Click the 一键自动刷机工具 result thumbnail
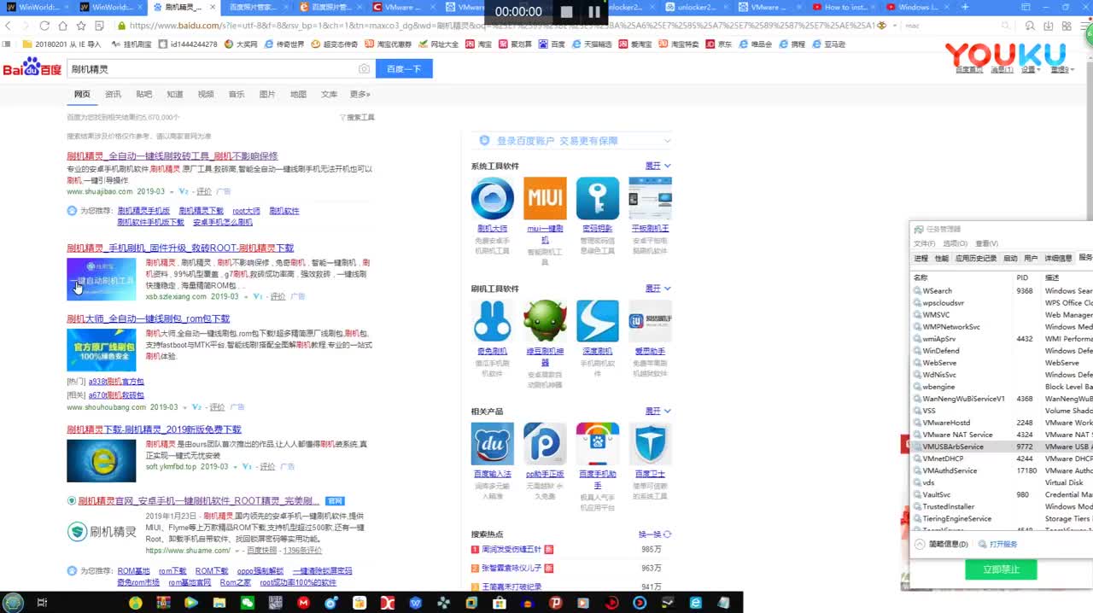The width and height of the screenshot is (1093, 613). (x=102, y=279)
